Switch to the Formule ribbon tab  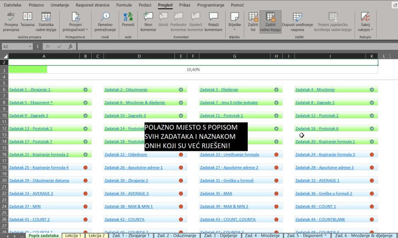tap(124, 5)
